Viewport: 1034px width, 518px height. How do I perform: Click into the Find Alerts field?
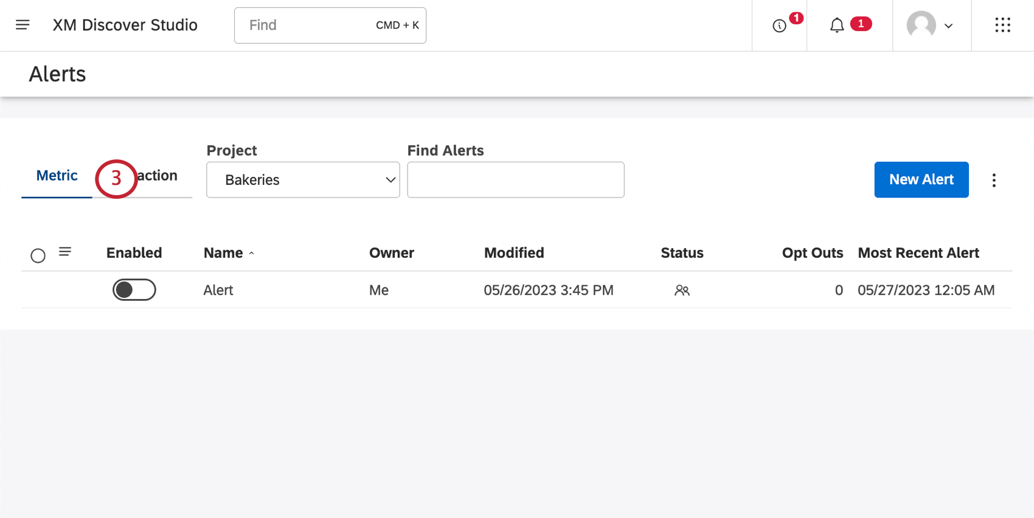(x=515, y=180)
